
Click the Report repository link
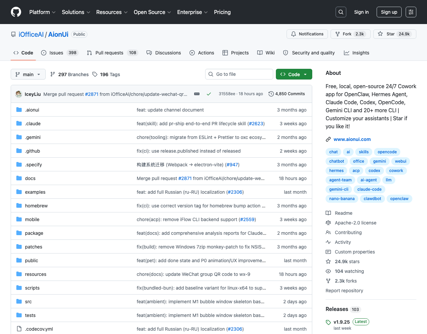(344, 291)
